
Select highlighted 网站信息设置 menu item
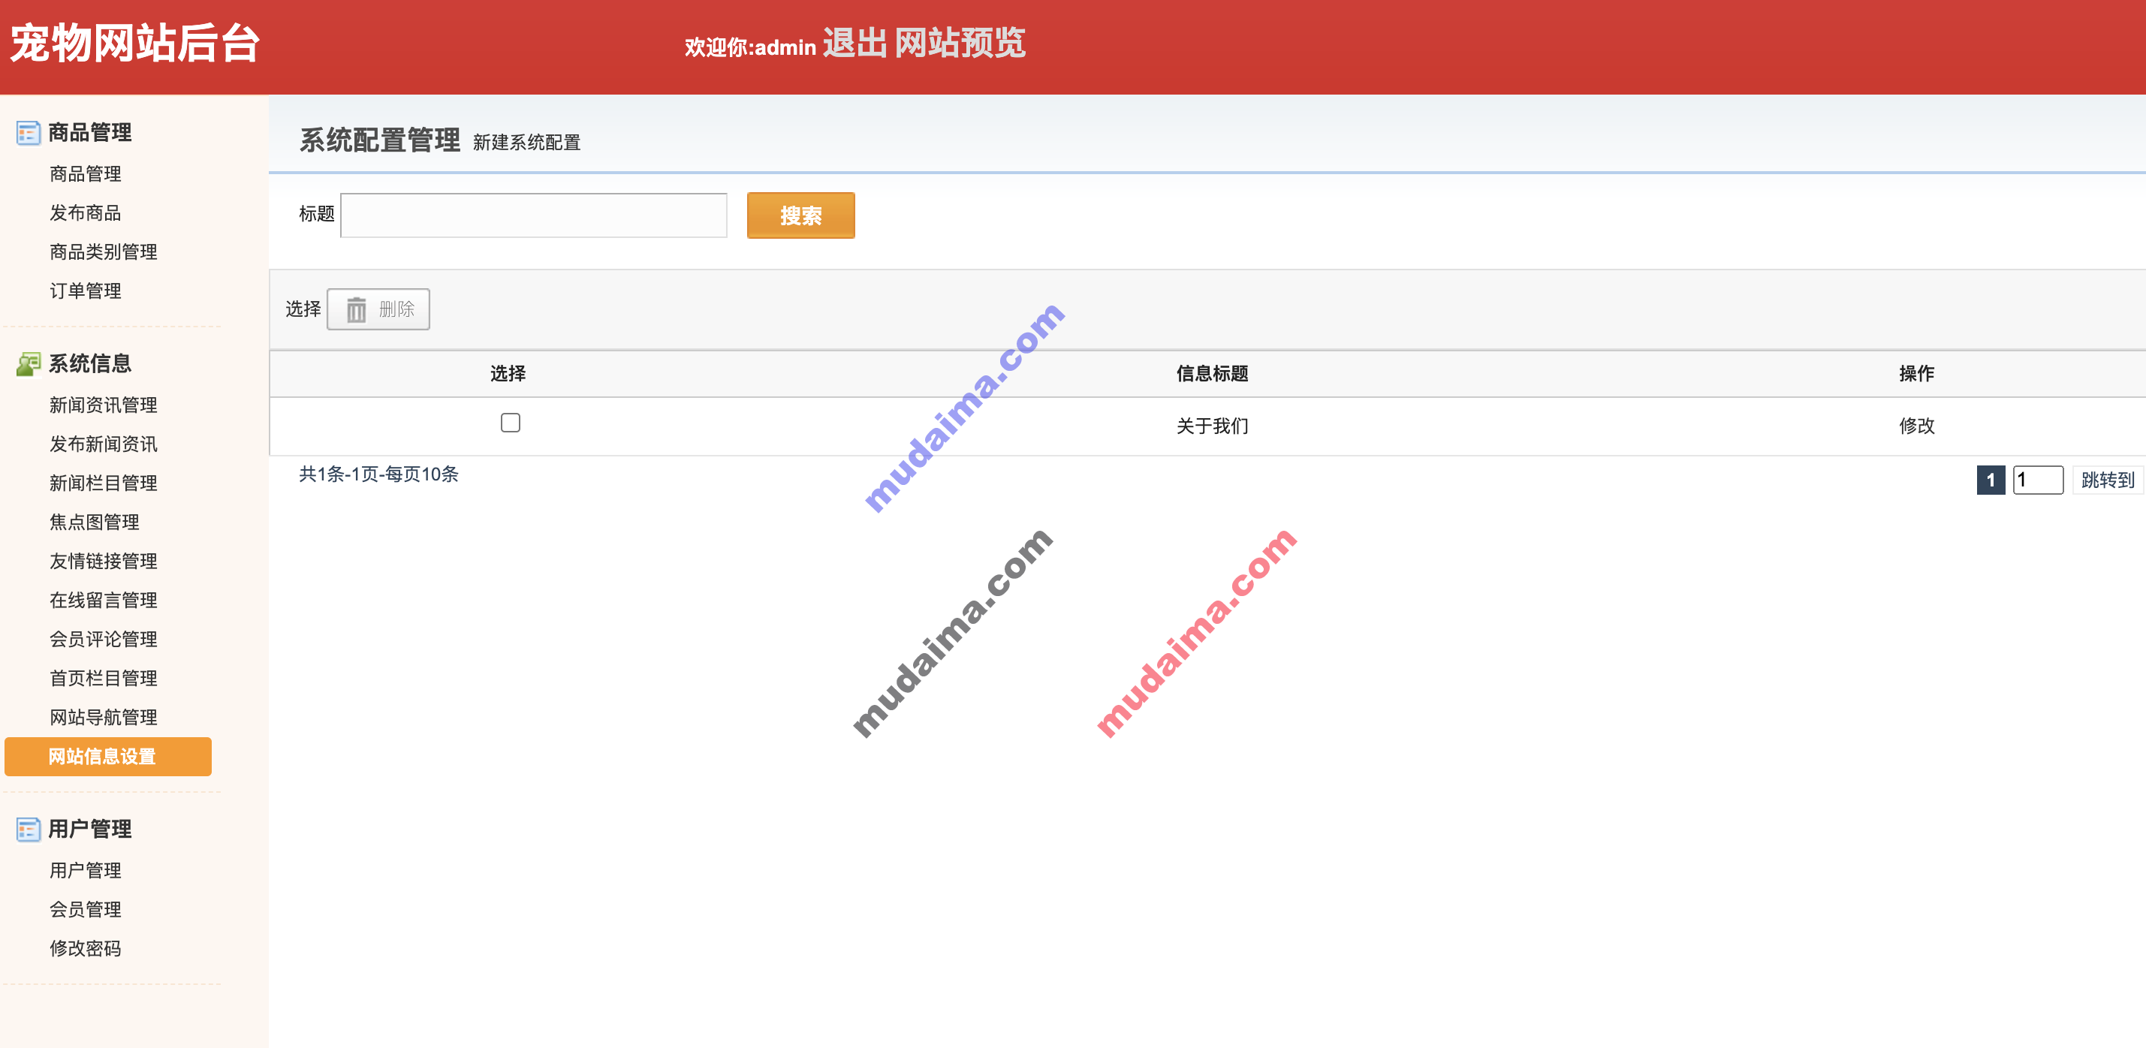coord(108,757)
